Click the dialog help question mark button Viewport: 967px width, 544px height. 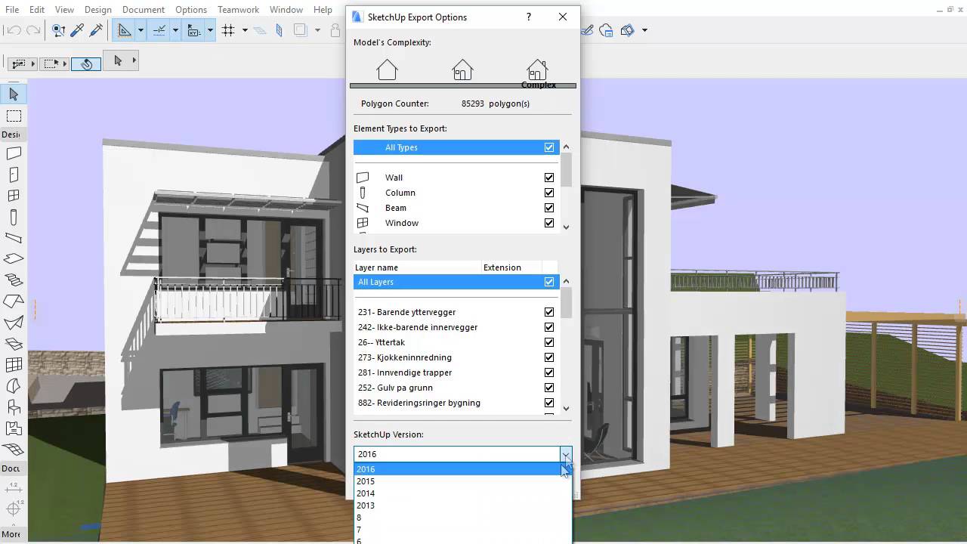point(528,17)
